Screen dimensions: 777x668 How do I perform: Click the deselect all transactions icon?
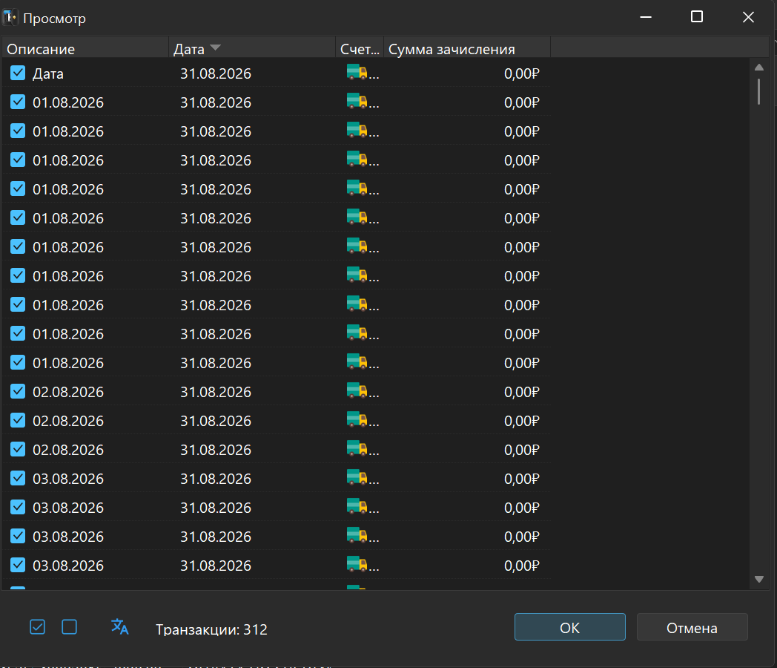coord(70,627)
